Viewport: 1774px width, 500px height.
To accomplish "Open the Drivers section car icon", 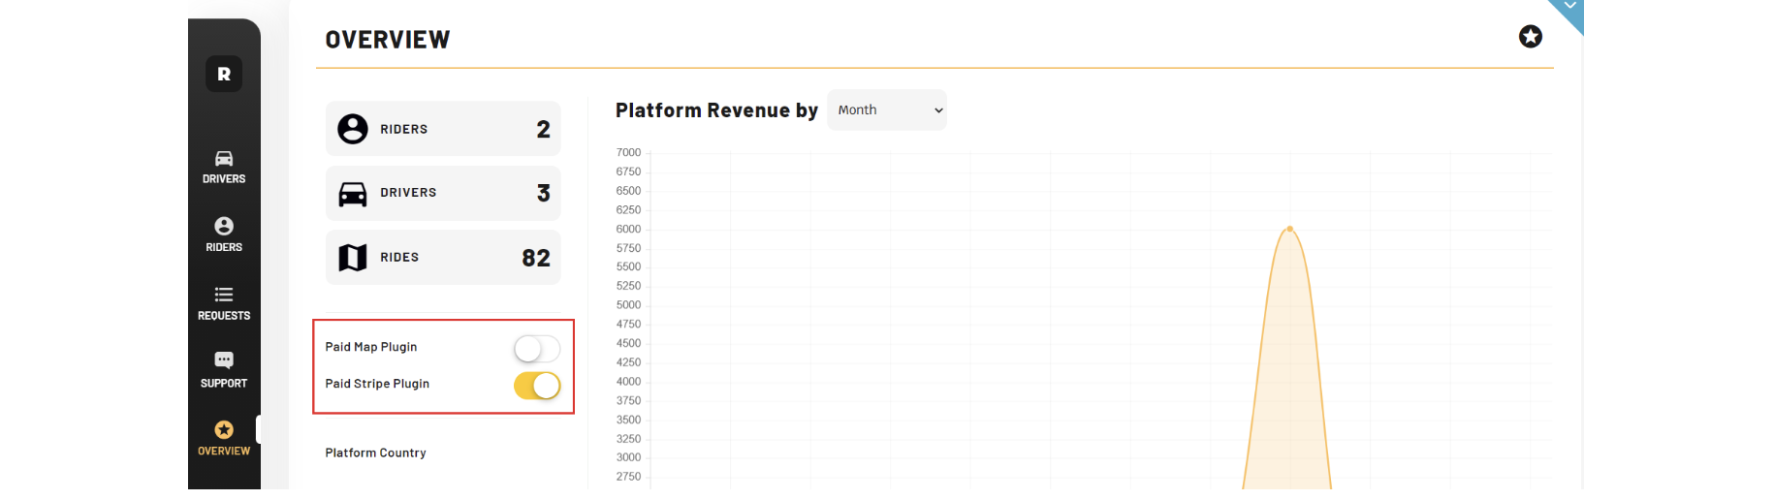I will pyautogui.click(x=224, y=159).
